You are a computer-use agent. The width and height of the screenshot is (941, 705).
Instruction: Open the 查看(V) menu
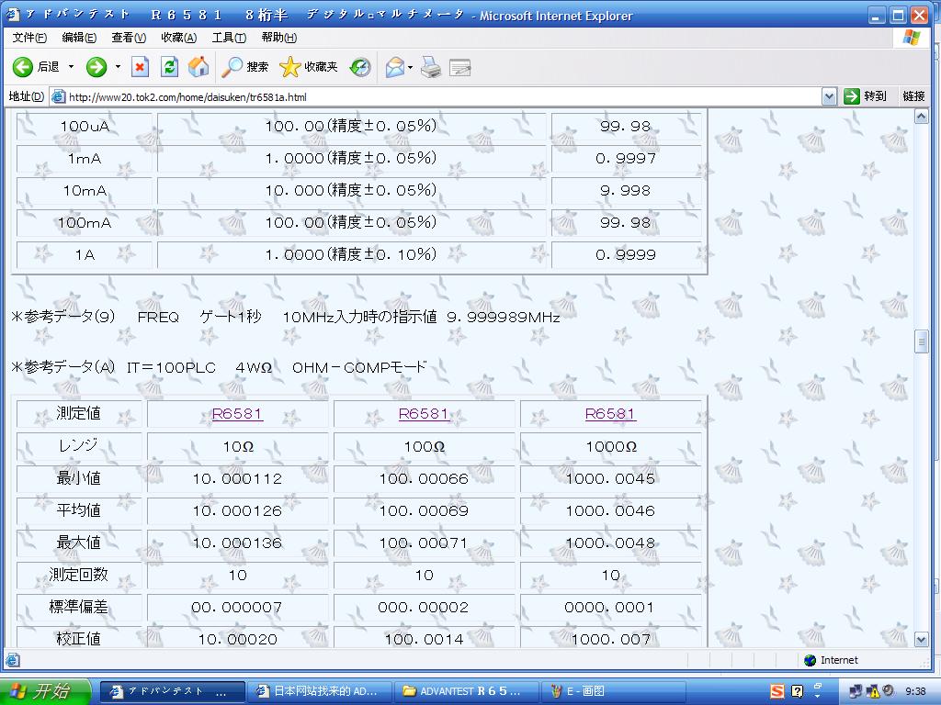pyautogui.click(x=129, y=38)
